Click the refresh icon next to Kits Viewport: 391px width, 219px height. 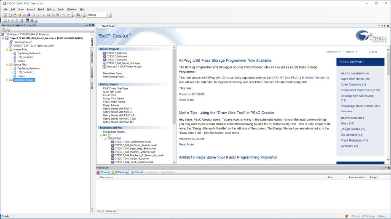(109, 135)
